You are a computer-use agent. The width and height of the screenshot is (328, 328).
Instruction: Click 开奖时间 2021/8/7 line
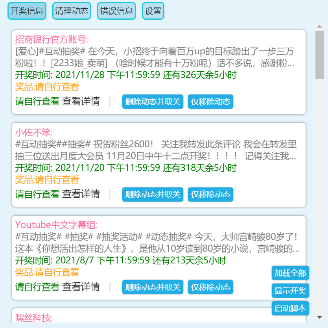[x=120, y=260]
